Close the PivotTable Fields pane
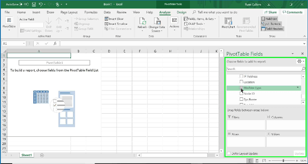 (x=302, y=54)
